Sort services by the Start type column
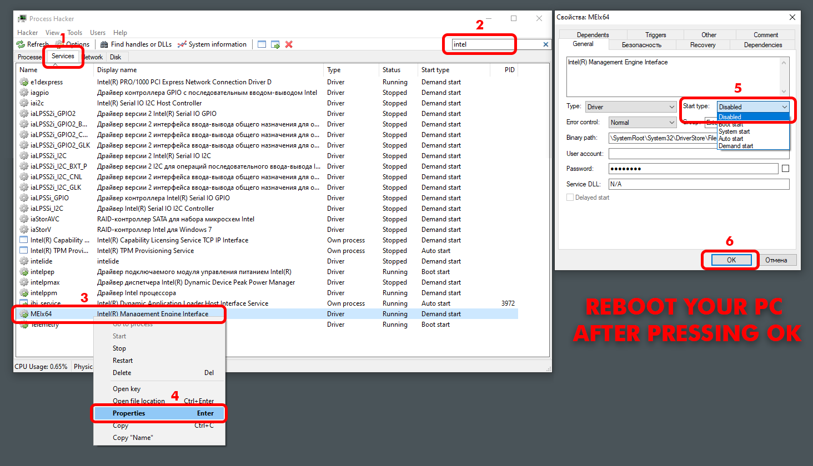The height and width of the screenshot is (466, 813). (x=454, y=70)
